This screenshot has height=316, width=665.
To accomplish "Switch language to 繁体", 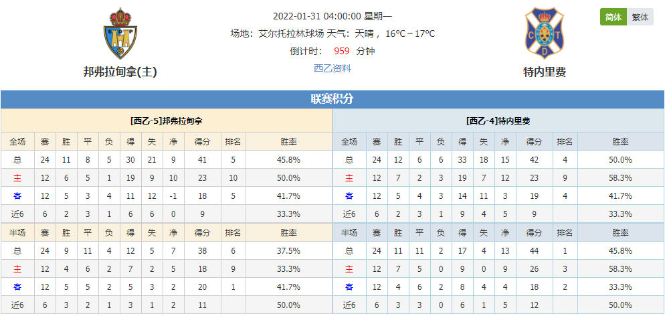I will pyautogui.click(x=640, y=17).
